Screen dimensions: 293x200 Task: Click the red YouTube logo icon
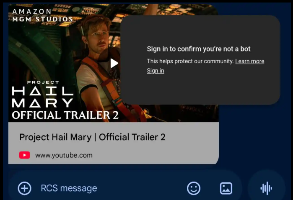24,155
